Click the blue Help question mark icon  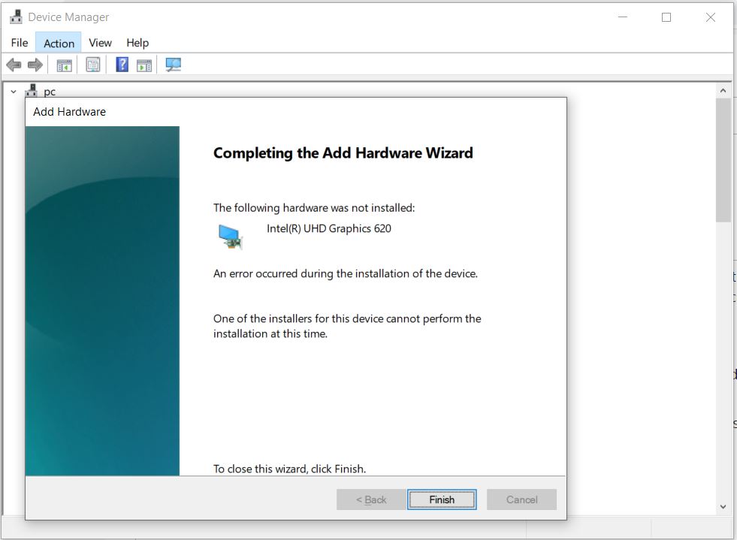[121, 65]
